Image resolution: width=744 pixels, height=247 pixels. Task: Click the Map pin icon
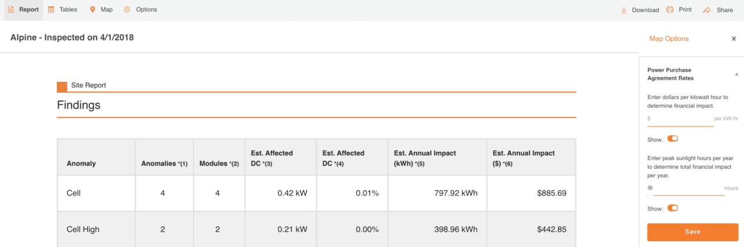tap(92, 10)
